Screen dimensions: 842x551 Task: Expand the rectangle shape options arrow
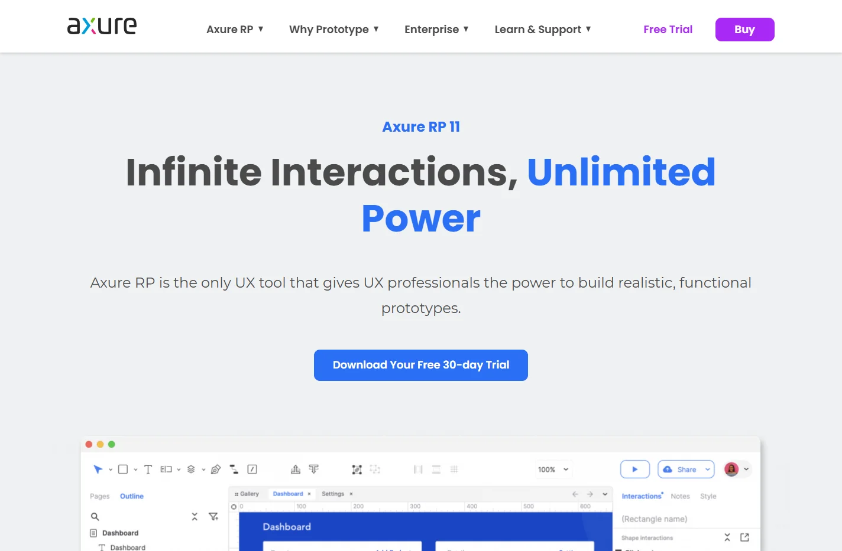pyautogui.click(x=135, y=470)
